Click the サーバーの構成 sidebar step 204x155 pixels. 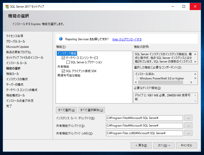pyautogui.click(x=15, y=84)
